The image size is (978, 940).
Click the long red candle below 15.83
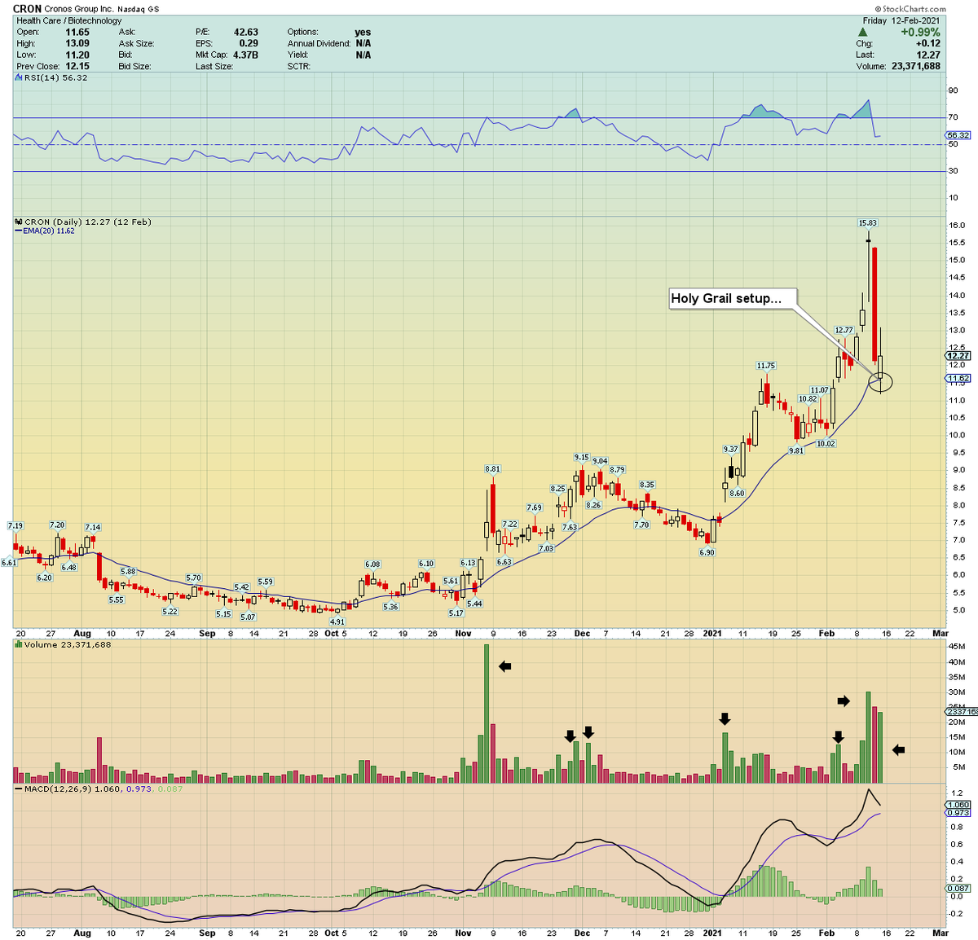[x=874, y=305]
